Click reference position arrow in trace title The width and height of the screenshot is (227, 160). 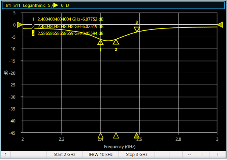click(55, 5)
